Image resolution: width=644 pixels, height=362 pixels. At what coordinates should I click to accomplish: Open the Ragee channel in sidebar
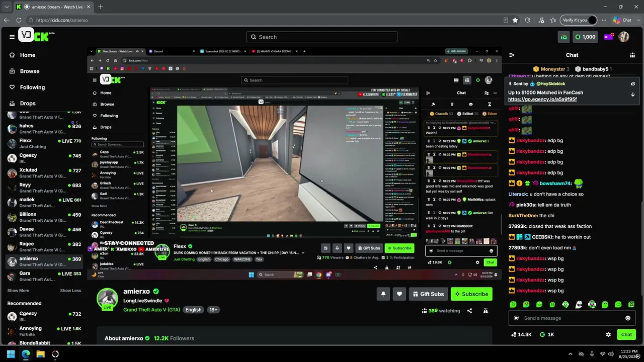44,246
